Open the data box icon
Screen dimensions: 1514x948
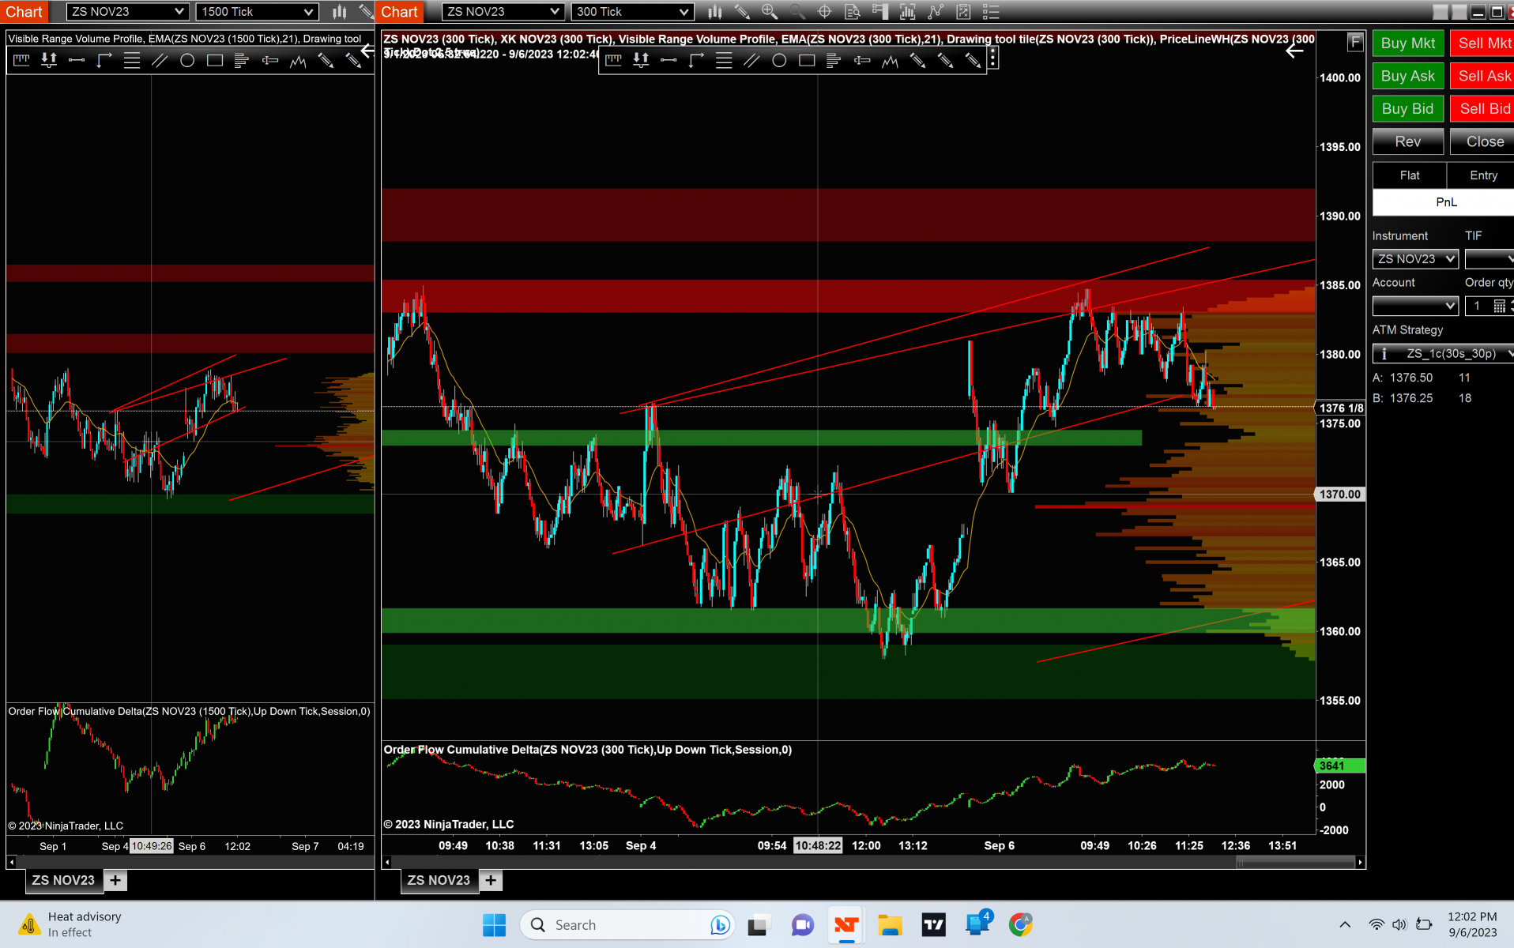click(x=852, y=12)
